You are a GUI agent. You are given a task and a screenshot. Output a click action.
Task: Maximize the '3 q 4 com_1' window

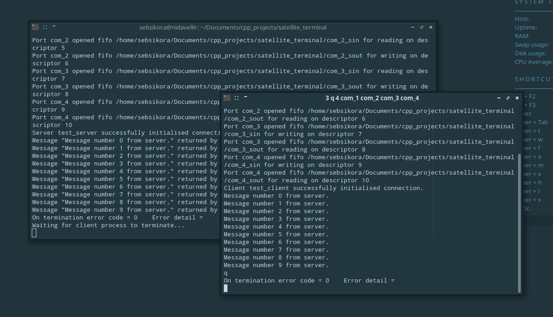coord(508,98)
